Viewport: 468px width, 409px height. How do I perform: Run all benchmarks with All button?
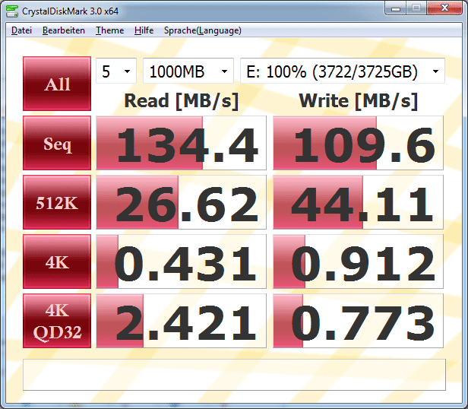[57, 84]
